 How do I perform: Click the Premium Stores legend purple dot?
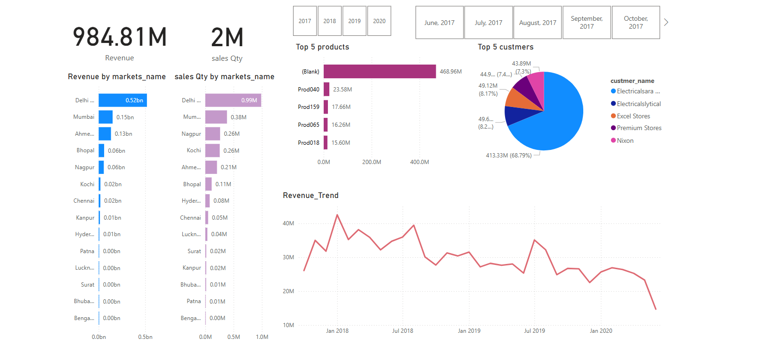click(613, 128)
